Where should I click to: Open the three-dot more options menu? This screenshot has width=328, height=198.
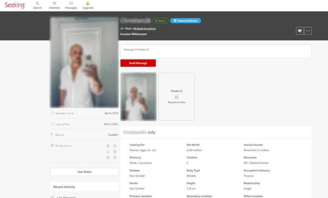pyautogui.click(x=308, y=31)
